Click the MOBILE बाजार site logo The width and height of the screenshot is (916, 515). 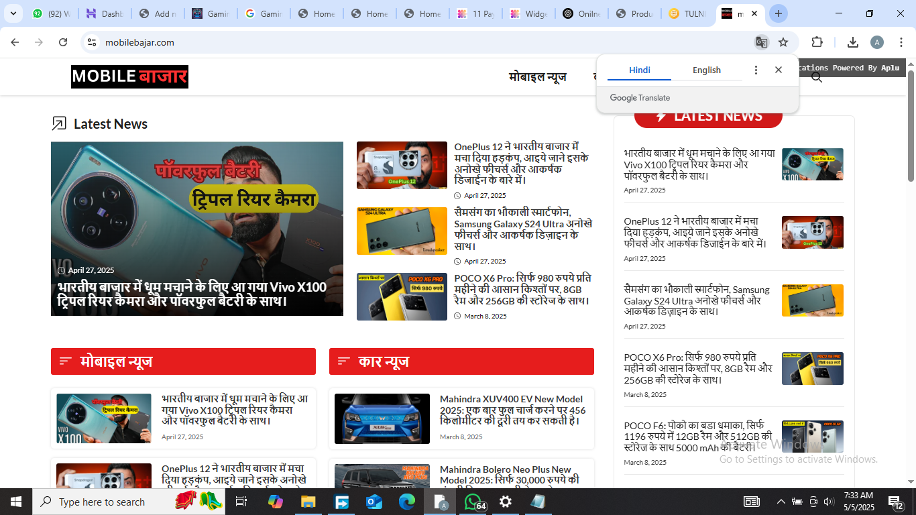pos(129,76)
